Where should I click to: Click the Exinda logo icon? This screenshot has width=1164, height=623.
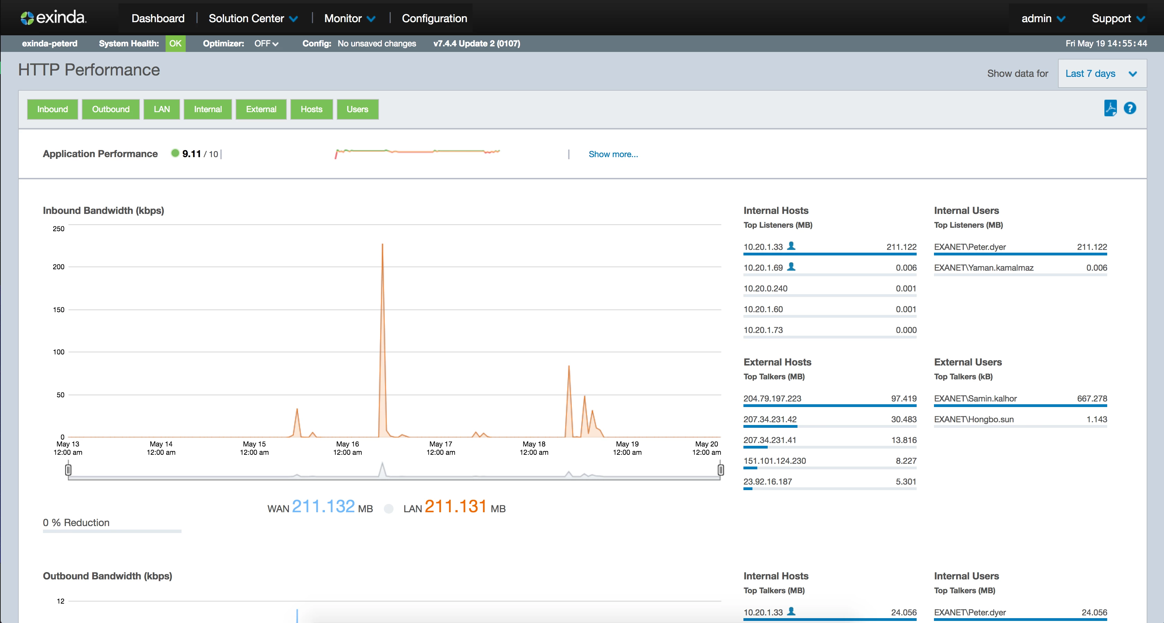(x=27, y=18)
